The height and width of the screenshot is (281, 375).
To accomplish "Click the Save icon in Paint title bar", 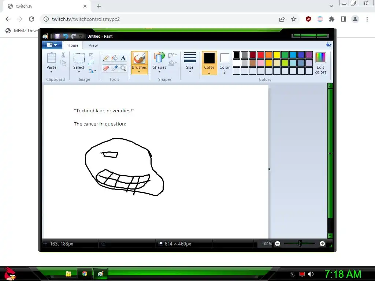I will click(57, 36).
